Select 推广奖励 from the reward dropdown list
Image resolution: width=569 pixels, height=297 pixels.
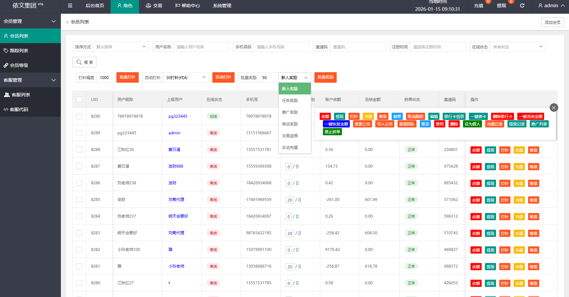(x=290, y=112)
